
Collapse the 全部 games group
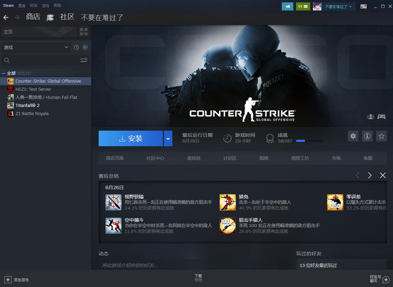pos(3,73)
